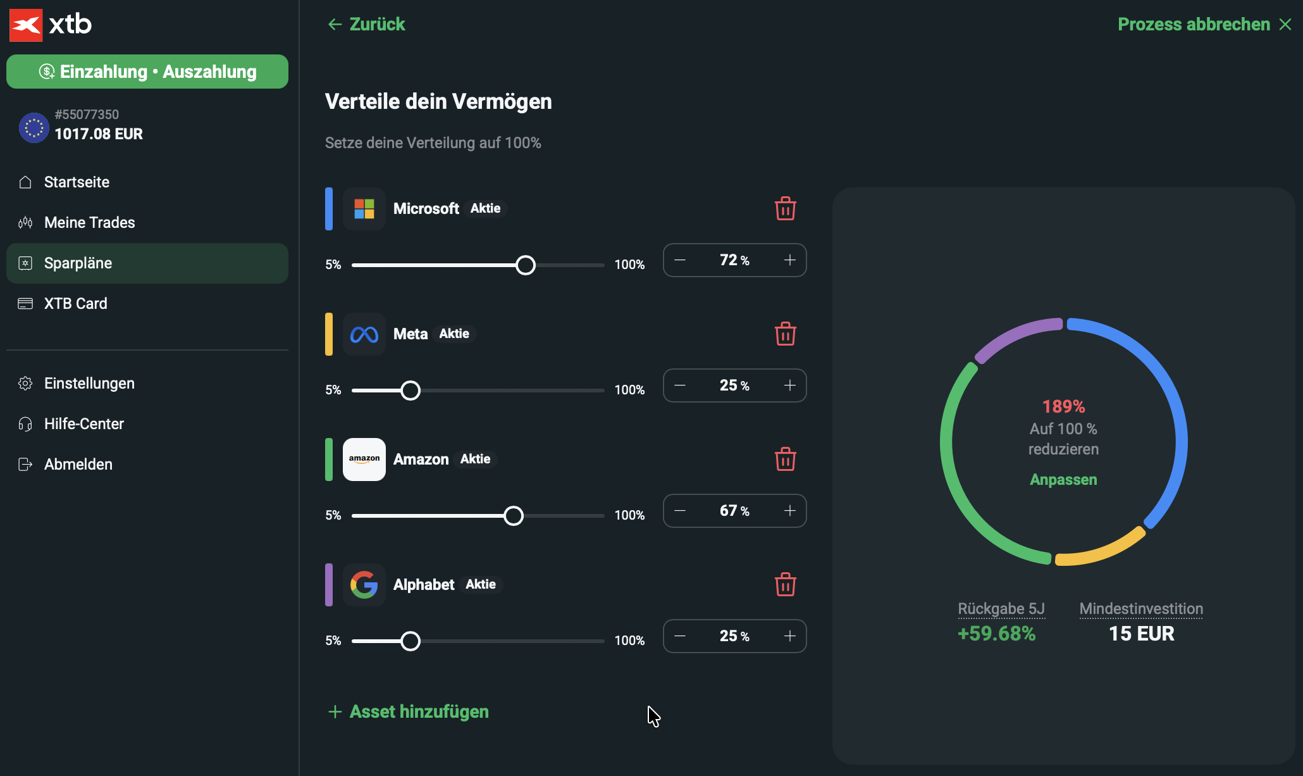Click the Microsoft allocation slider handle
This screenshot has height=776, width=1303.
[x=525, y=265]
